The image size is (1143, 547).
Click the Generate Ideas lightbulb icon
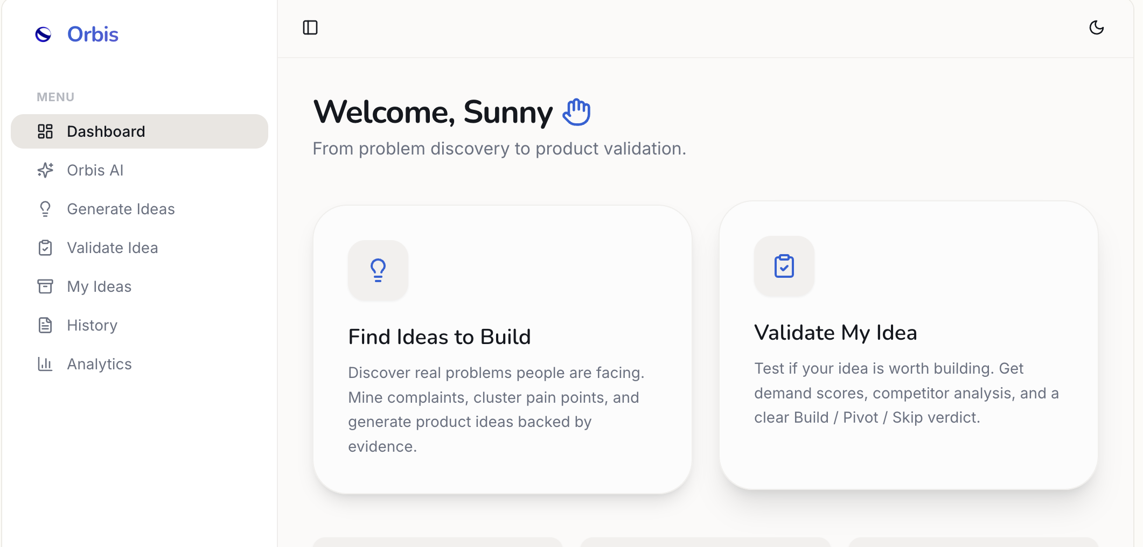[45, 209]
